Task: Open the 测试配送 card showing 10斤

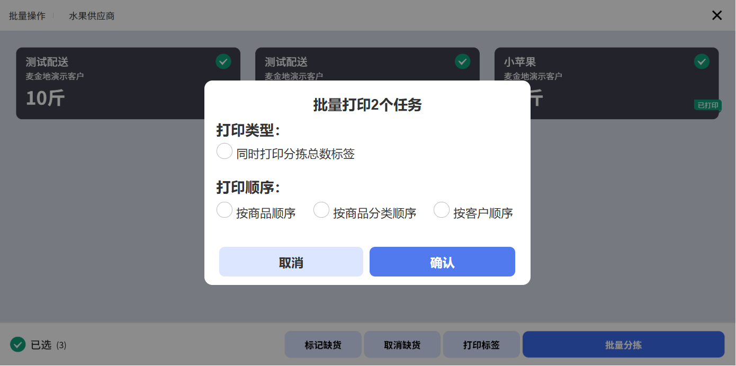Action: (x=128, y=83)
